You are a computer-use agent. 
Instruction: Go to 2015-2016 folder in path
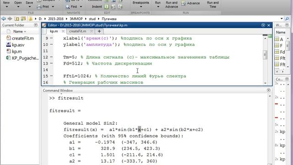(56, 19)
